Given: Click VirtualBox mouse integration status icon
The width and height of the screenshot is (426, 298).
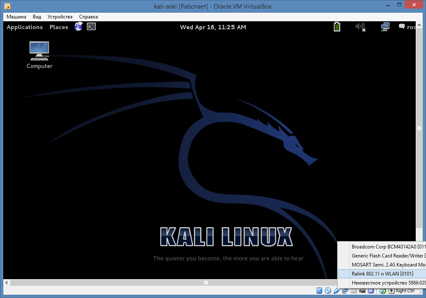Looking at the screenshot, I should [x=383, y=291].
